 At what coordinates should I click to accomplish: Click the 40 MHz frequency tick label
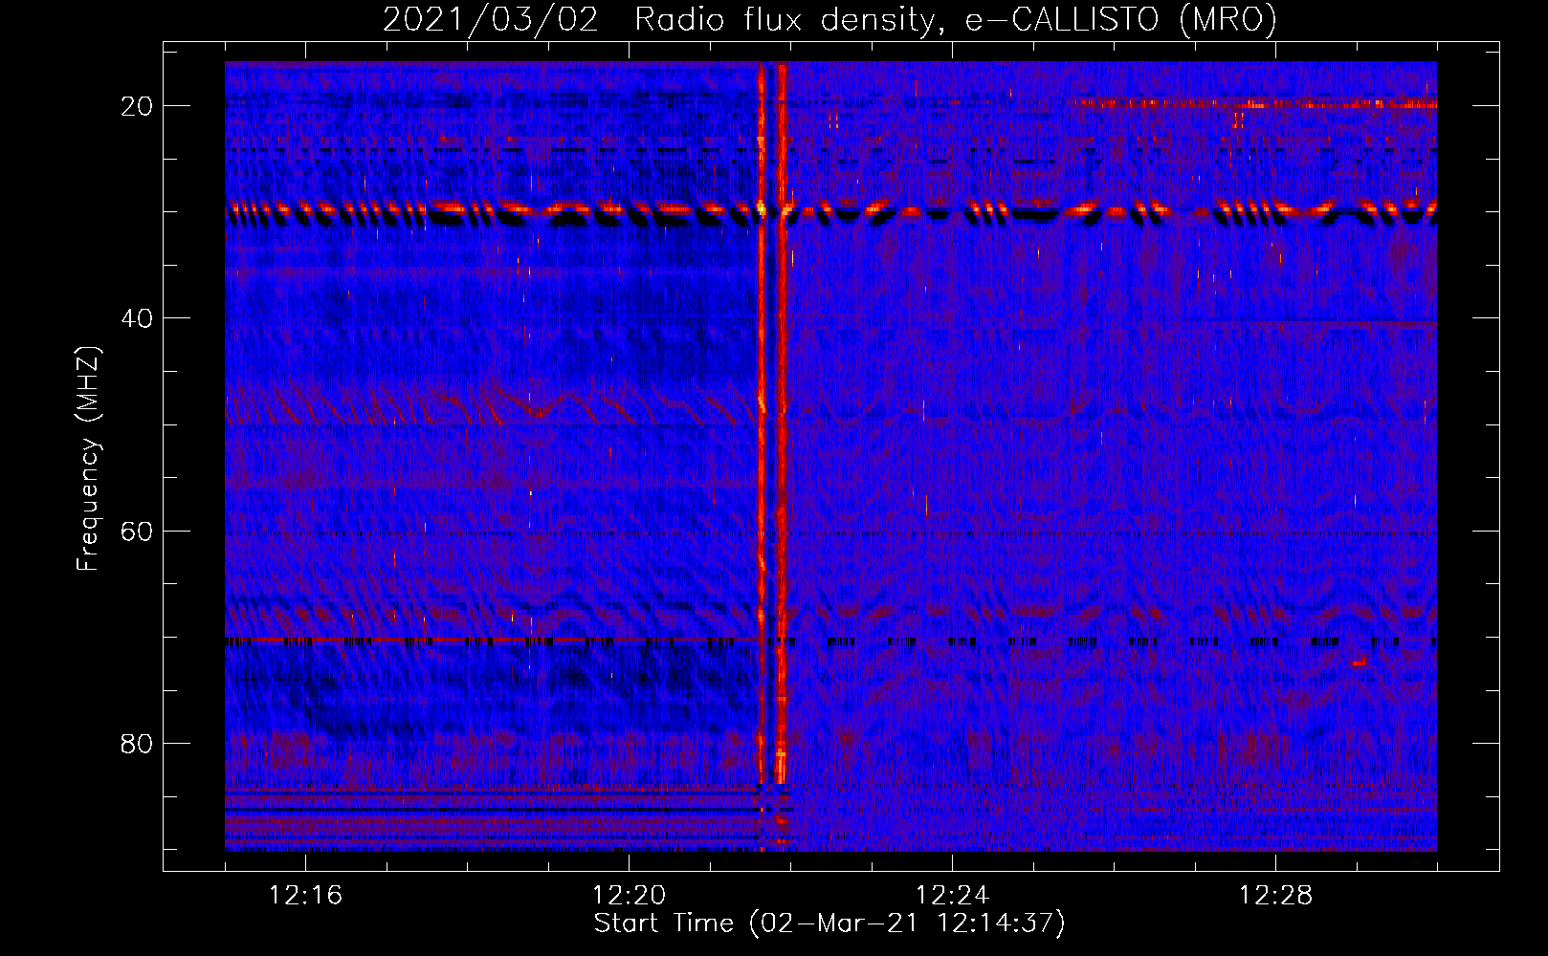coord(138,318)
